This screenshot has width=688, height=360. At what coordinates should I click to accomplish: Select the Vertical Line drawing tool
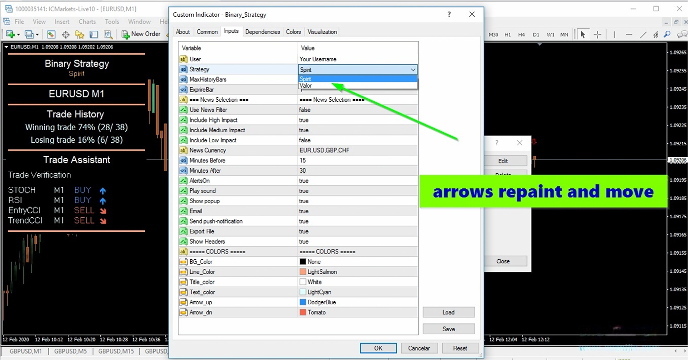point(614,34)
